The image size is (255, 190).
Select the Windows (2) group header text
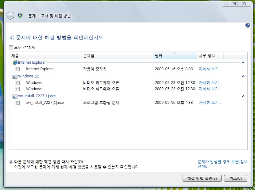tap(29, 76)
